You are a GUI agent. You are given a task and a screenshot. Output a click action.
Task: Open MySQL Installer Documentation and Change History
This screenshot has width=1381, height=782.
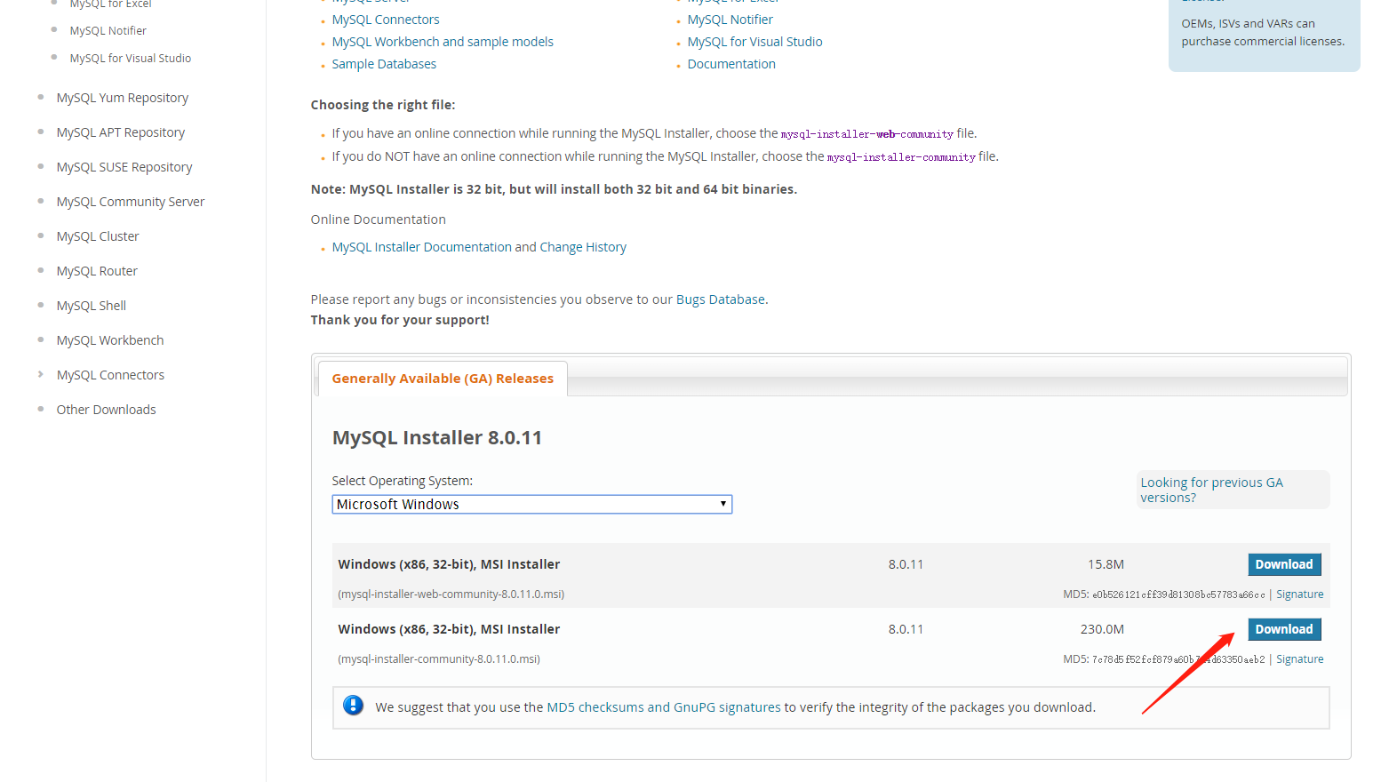coord(479,247)
